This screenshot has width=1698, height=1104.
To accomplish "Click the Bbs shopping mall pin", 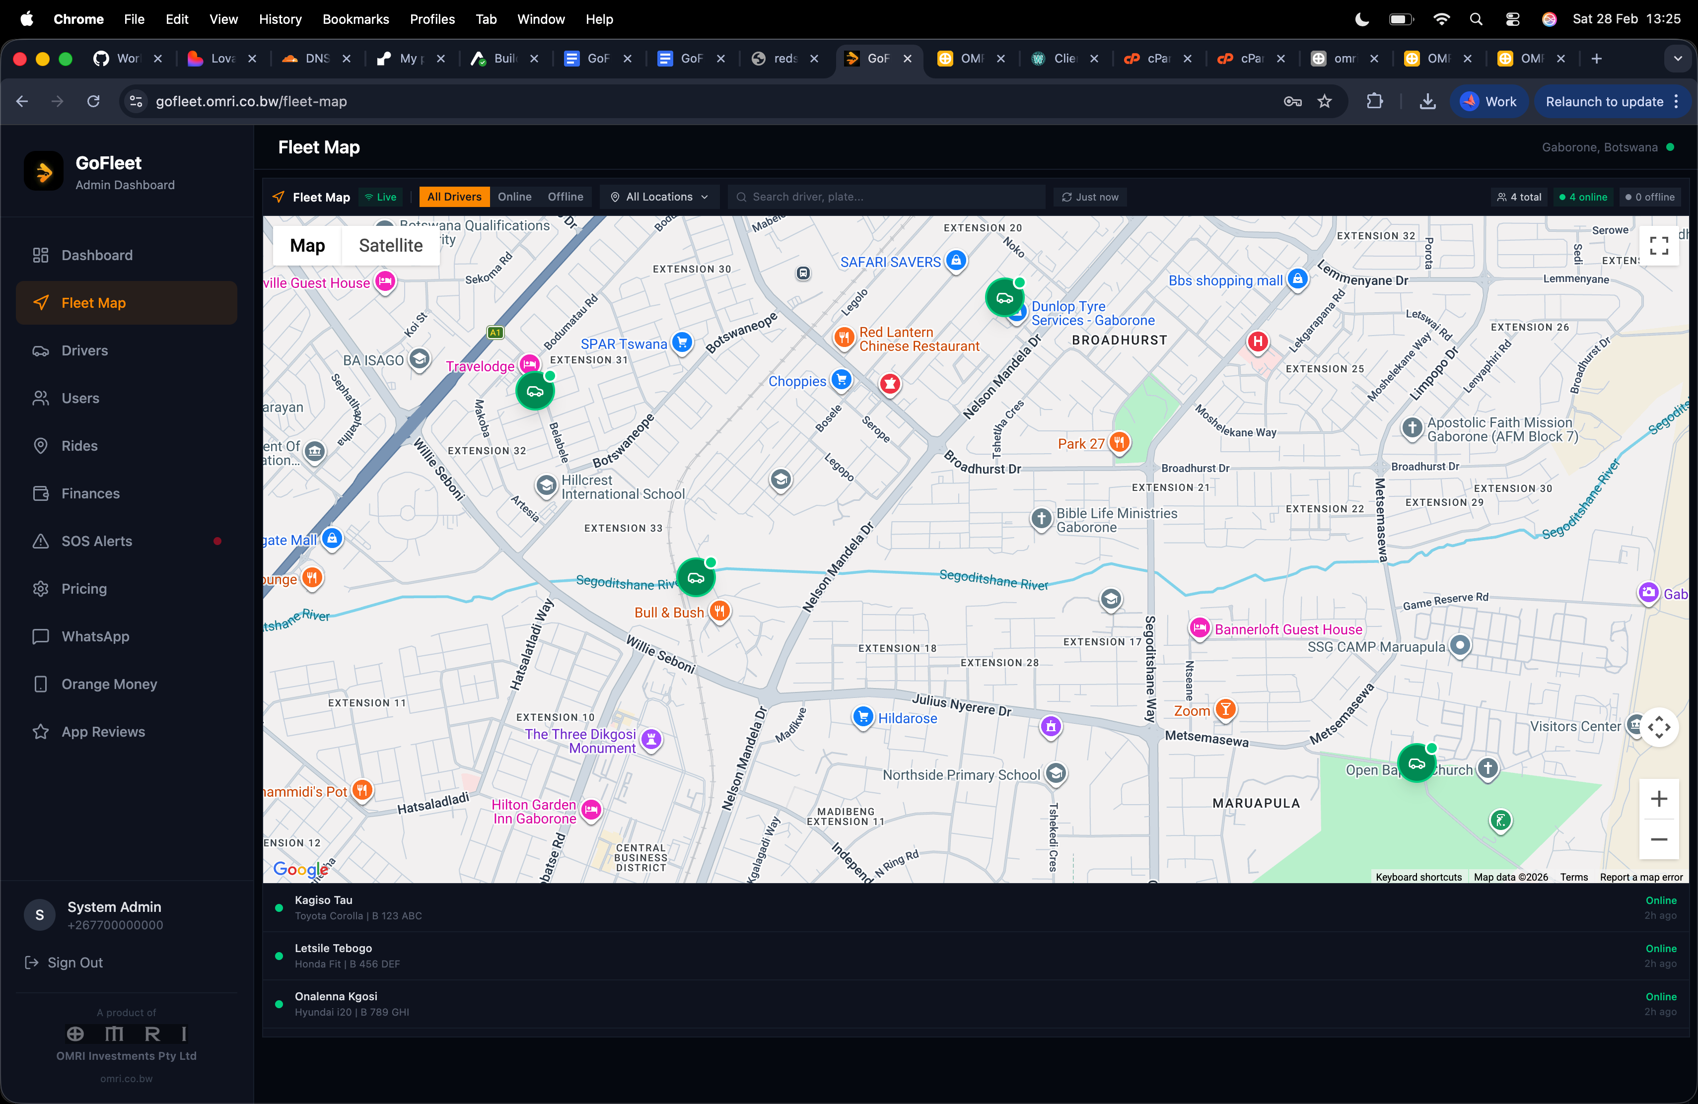I will pos(1298,279).
